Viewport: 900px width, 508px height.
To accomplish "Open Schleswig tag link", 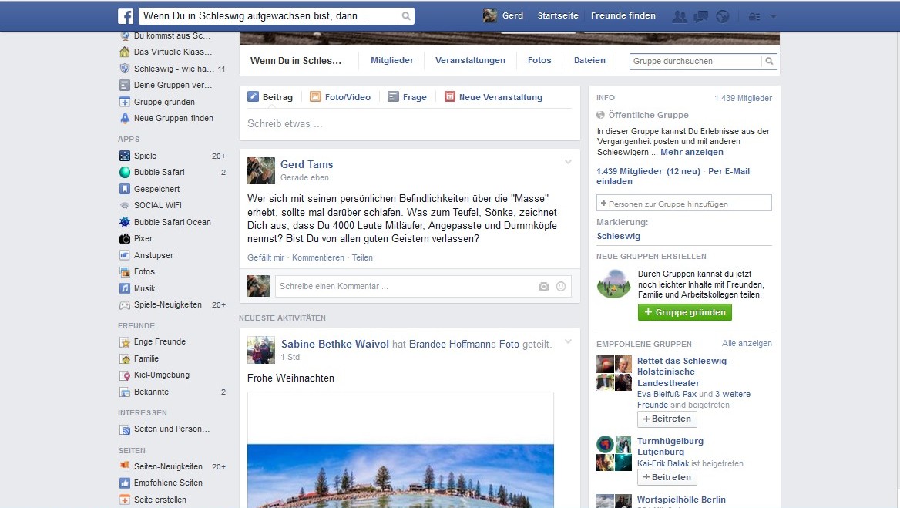I will pyautogui.click(x=619, y=236).
